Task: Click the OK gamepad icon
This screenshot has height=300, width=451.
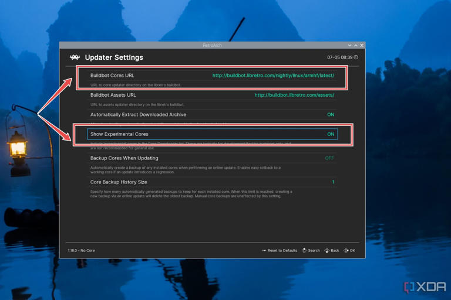Action: 346,250
